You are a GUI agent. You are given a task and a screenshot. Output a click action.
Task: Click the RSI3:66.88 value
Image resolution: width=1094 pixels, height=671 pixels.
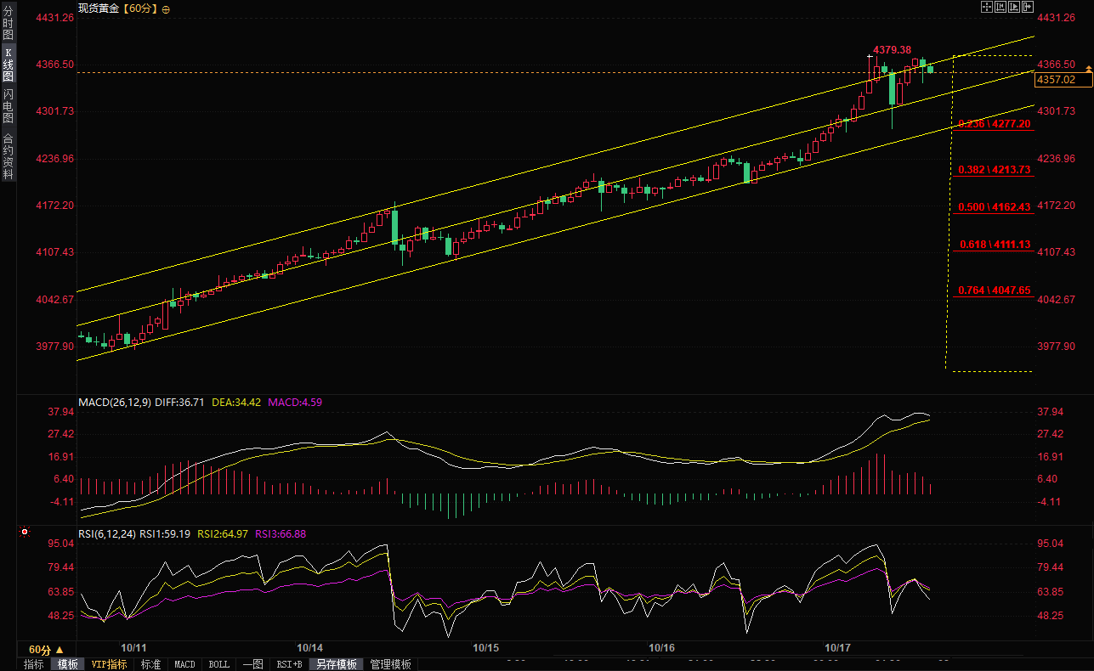tap(281, 534)
